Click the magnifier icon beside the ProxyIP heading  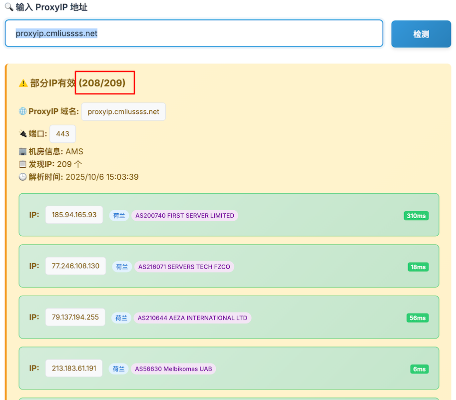(x=9, y=7)
